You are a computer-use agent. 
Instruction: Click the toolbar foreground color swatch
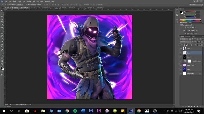pos(1,68)
